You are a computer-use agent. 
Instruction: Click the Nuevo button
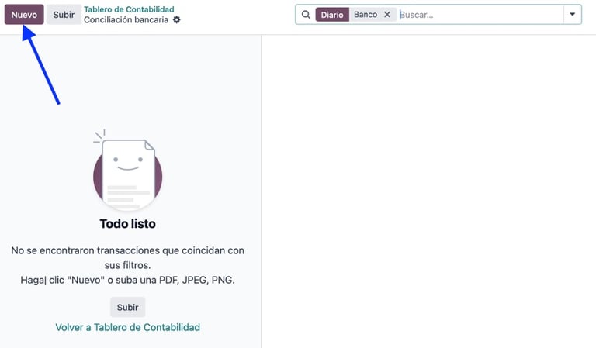24,15
